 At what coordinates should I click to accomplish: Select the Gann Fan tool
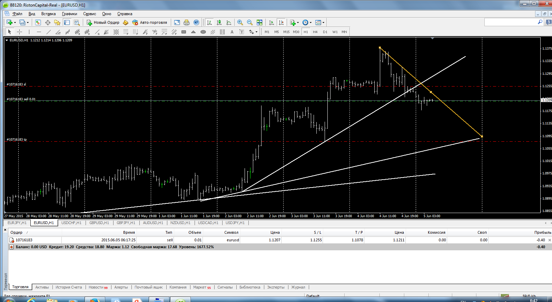click(107, 32)
